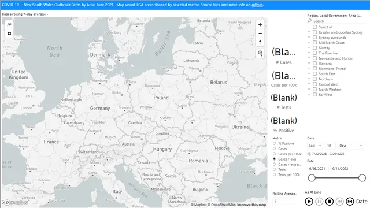Click the date slider end handle
The width and height of the screenshot is (370, 208).
[x=362, y=178]
